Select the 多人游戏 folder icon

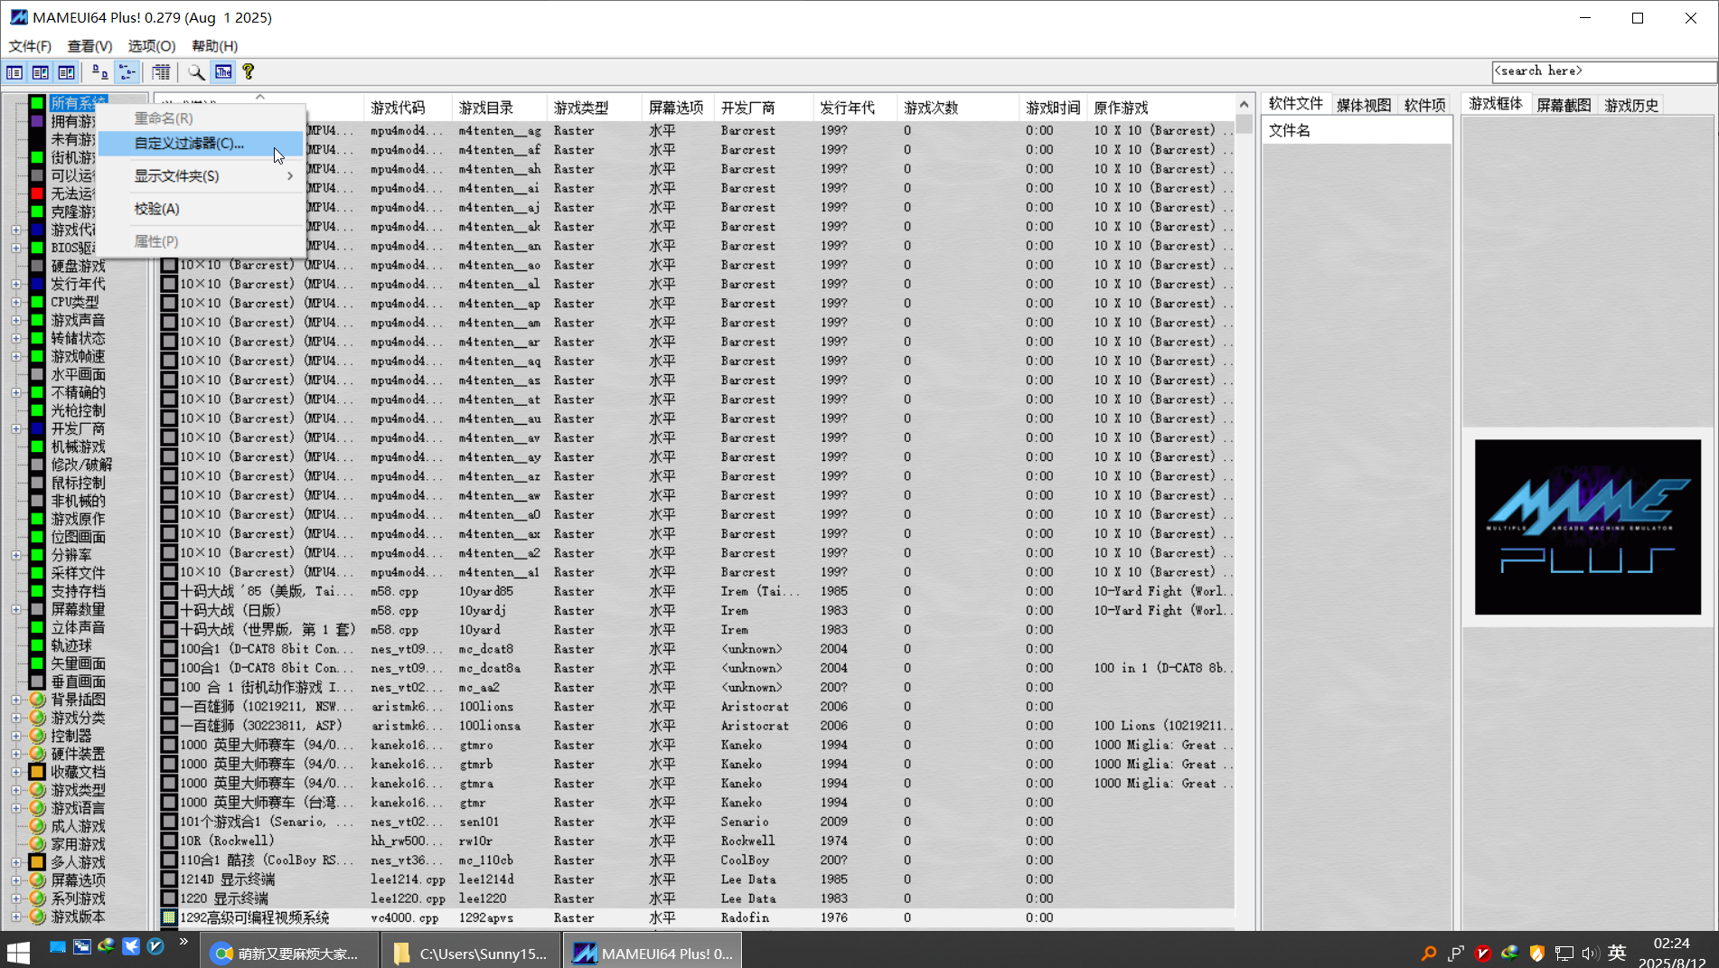click(37, 862)
